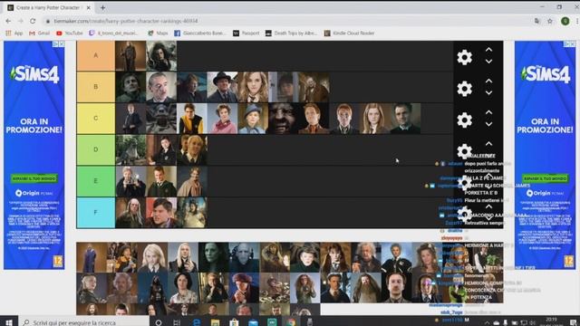
Task: Close the left Sims 4 ad
Action: [x=62, y=44]
